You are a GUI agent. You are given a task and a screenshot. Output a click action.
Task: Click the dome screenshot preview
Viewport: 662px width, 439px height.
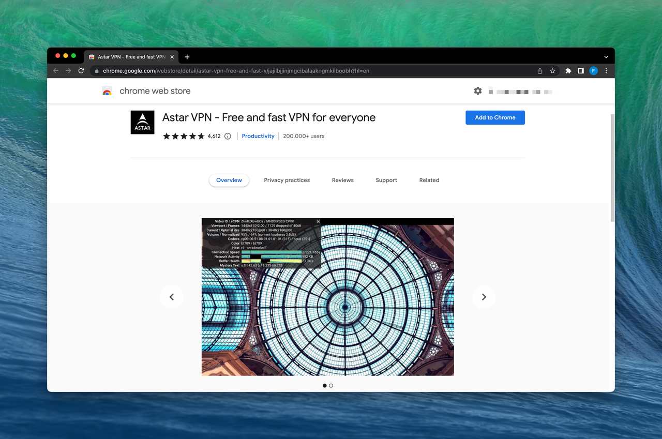click(328, 297)
